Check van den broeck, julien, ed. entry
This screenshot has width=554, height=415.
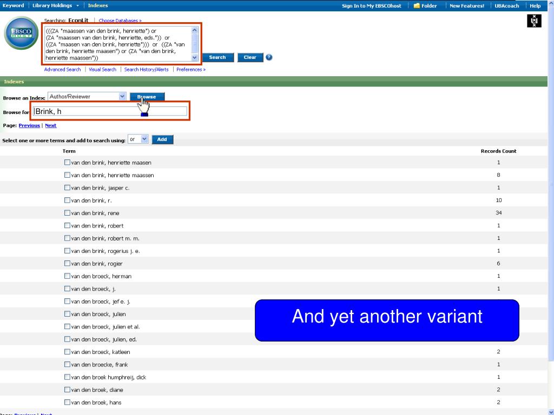tap(67, 339)
